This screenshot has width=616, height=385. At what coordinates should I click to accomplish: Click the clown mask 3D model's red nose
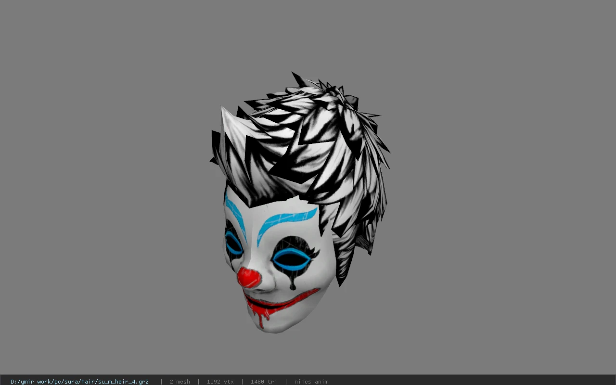[x=249, y=278]
